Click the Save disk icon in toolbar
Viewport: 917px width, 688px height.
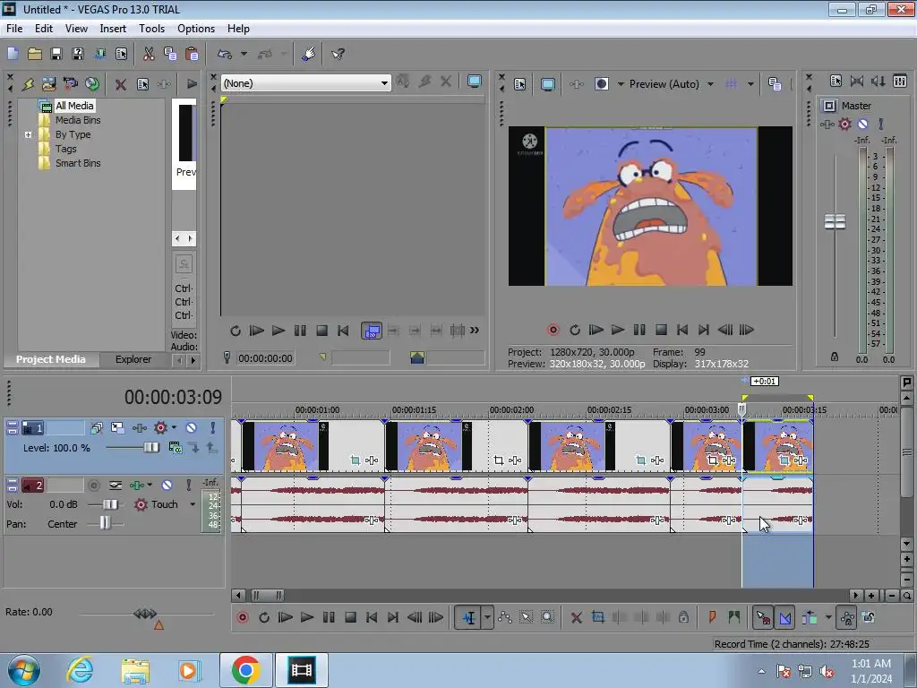(56, 54)
